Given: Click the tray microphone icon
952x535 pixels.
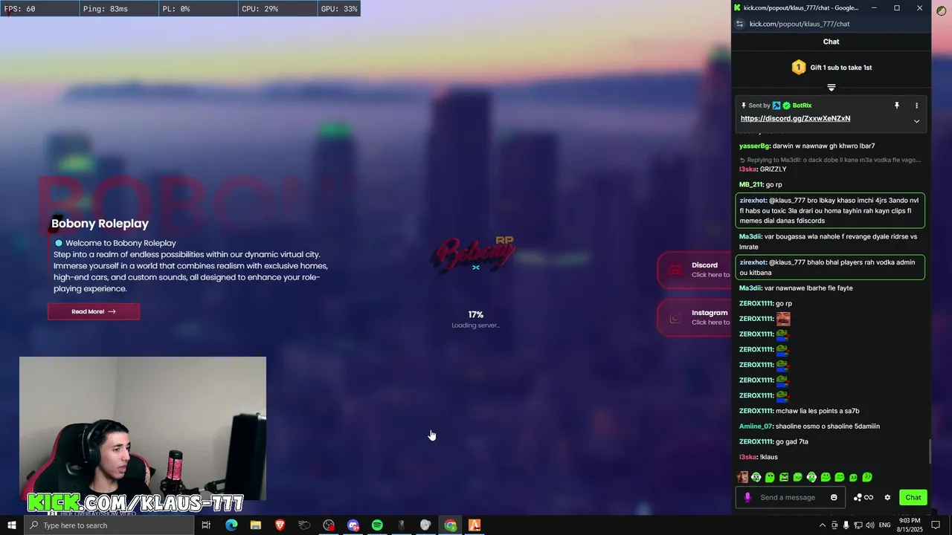Looking at the screenshot, I should [x=846, y=525].
